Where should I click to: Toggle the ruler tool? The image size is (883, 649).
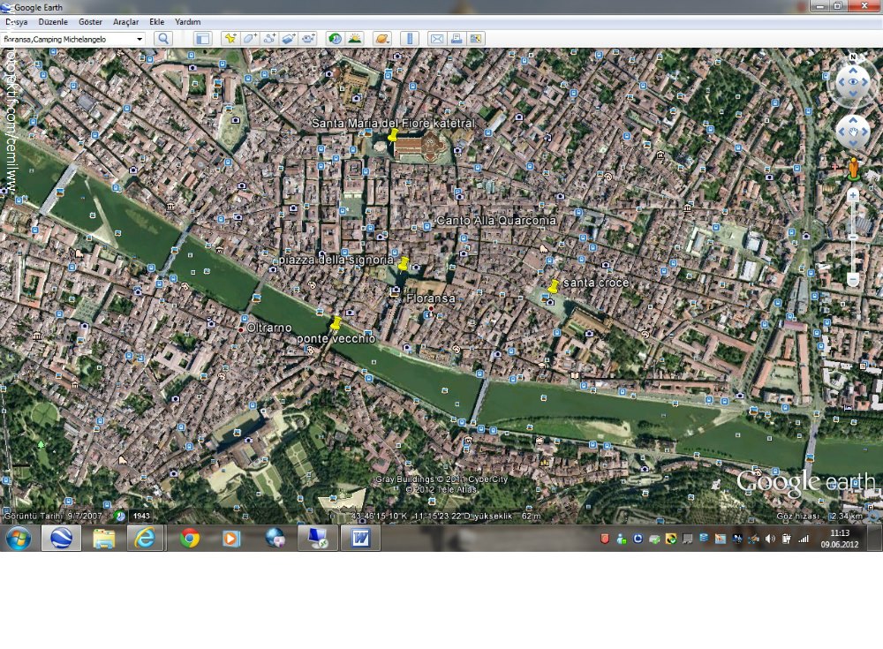410,38
